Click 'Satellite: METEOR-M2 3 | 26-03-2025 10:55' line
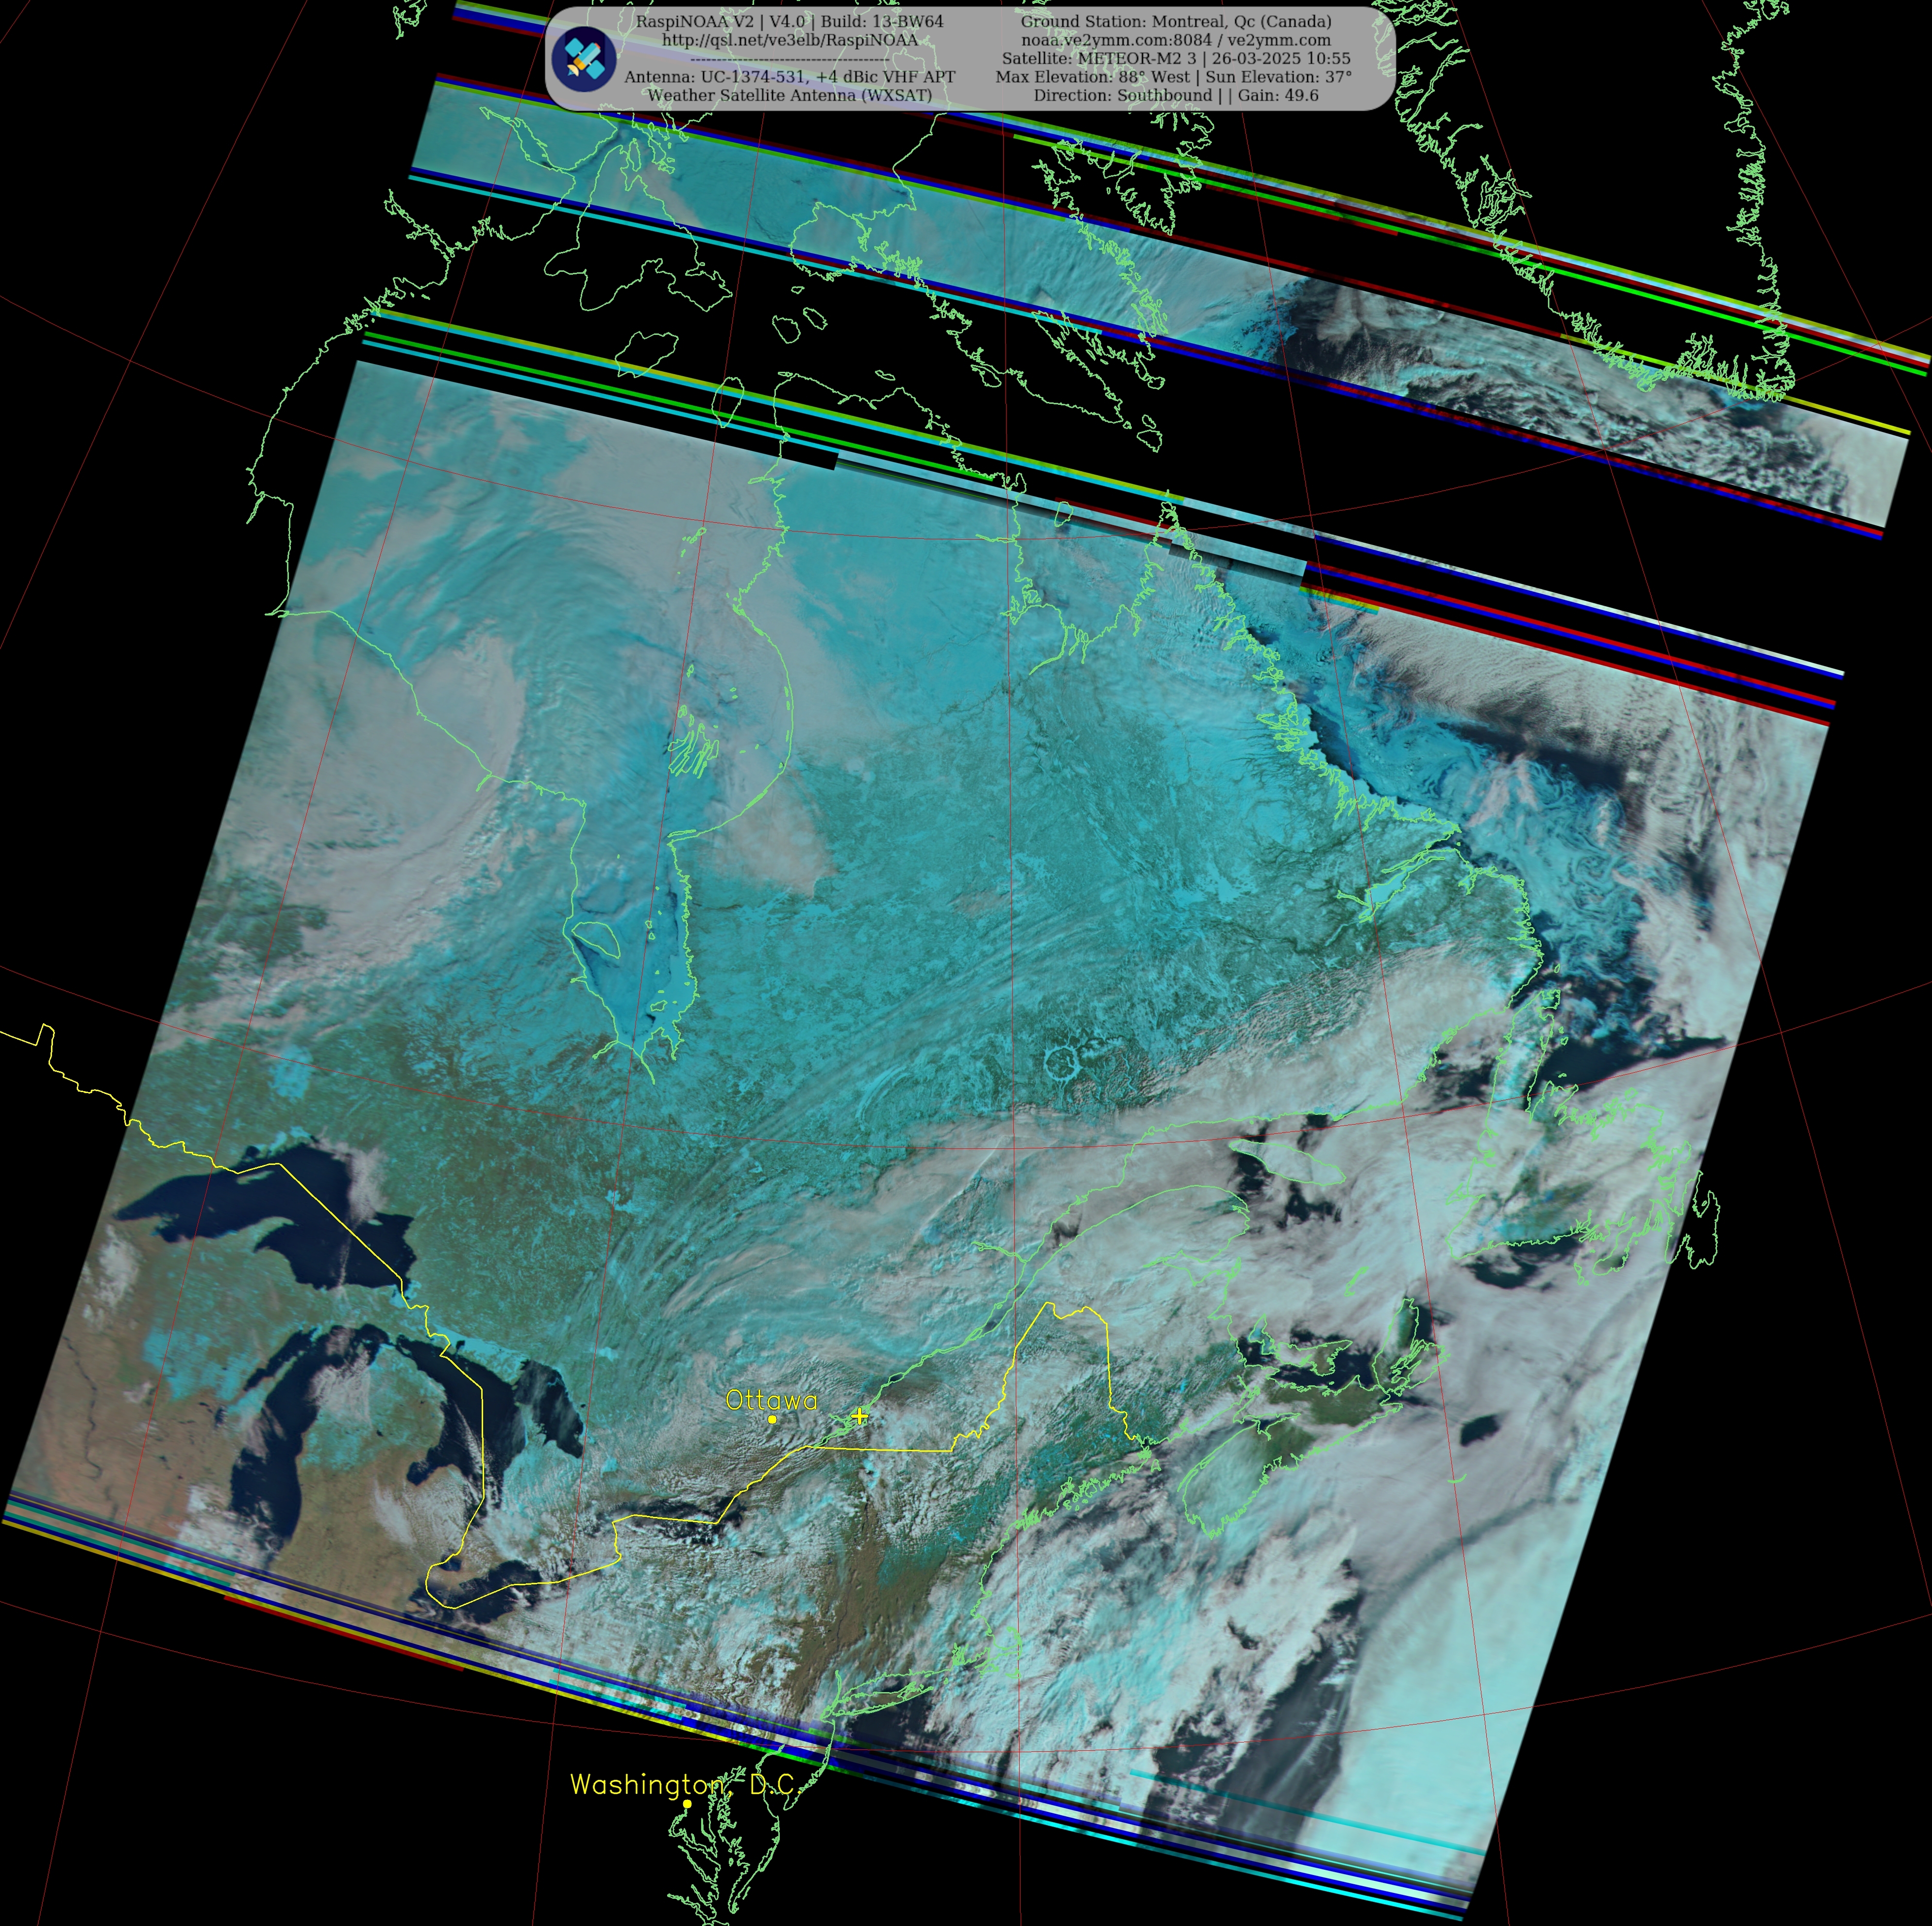1932x1926 pixels. pos(1176,58)
